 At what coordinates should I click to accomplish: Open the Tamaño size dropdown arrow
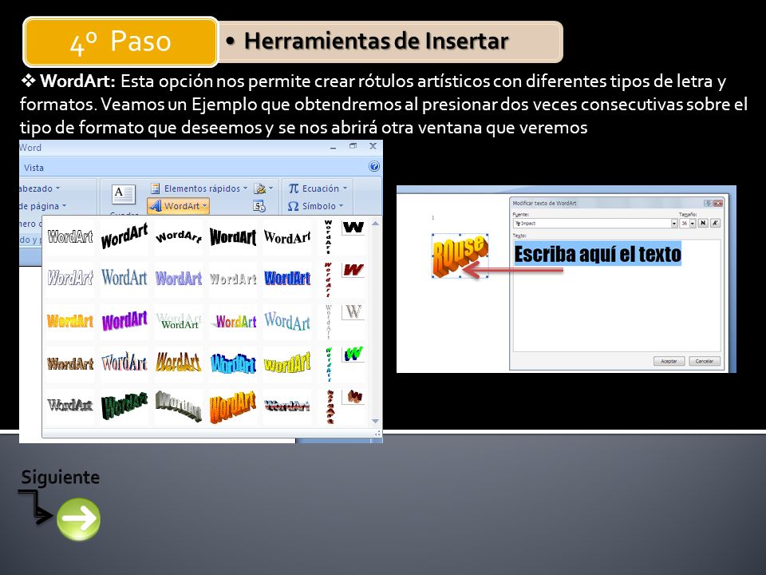tap(693, 224)
